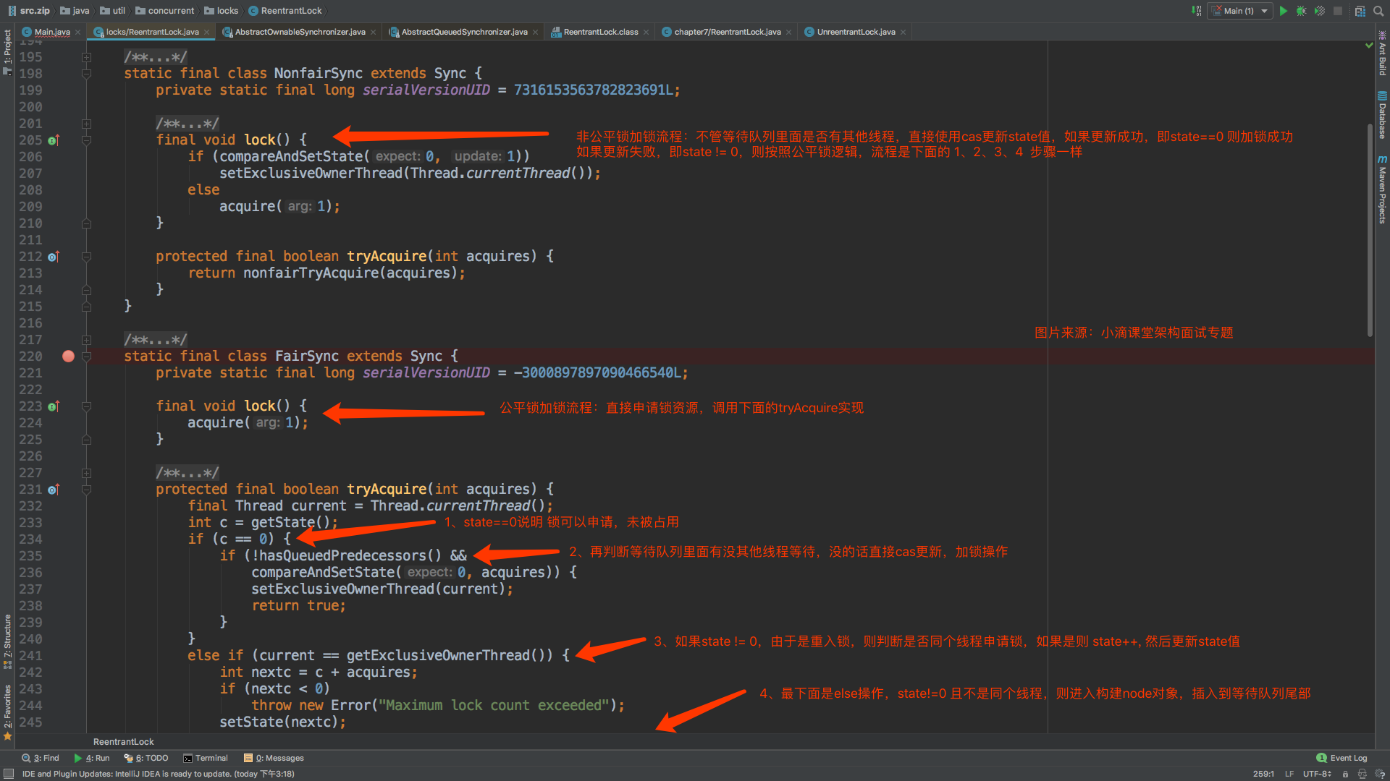Open Project Structure icon
The height and width of the screenshot is (781, 1390).
(x=1360, y=11)
